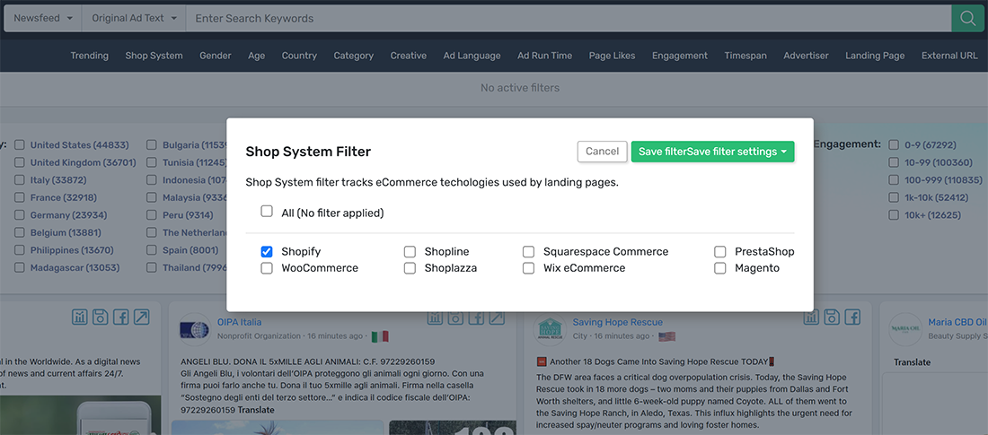Uncheck the Shopify checkbox
Screen dimensions: 988x435
tap(267, 251)
